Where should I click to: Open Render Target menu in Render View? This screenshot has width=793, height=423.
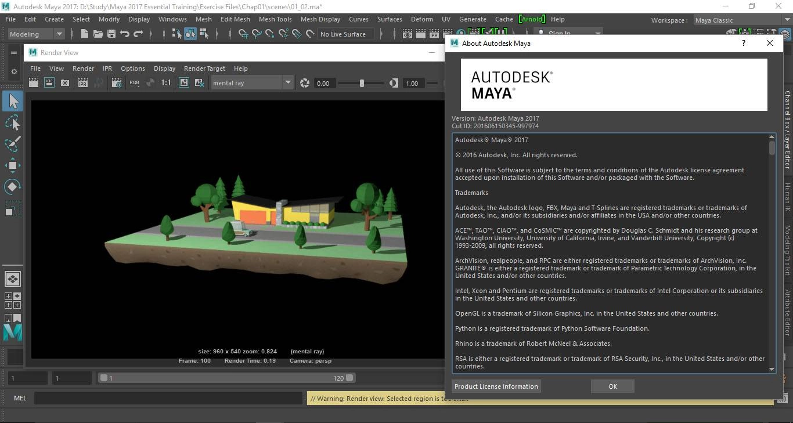204,68
